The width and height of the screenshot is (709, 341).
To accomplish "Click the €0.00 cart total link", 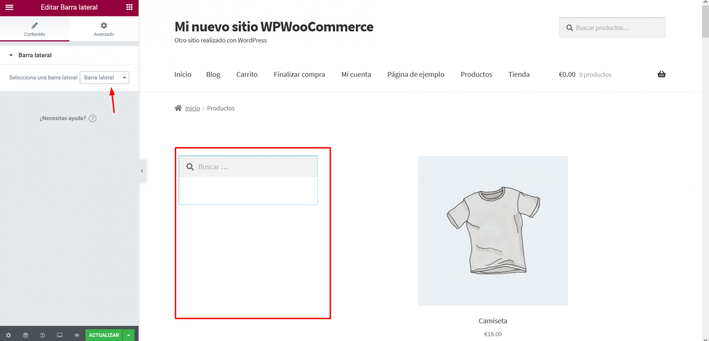I will (567, 74).
